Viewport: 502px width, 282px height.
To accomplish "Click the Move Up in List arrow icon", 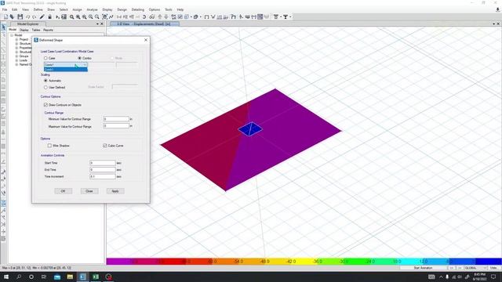I will point(160,16).
